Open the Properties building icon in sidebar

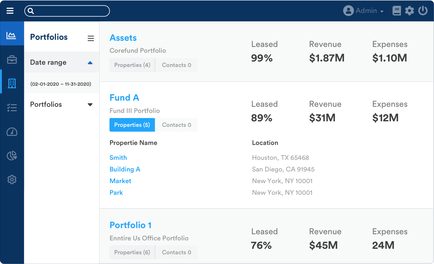[x=12, y=83]
